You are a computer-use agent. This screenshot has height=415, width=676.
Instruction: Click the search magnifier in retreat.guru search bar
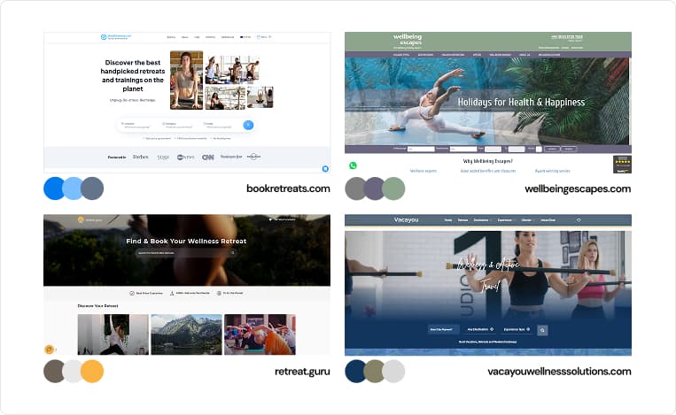coord(233,253)
